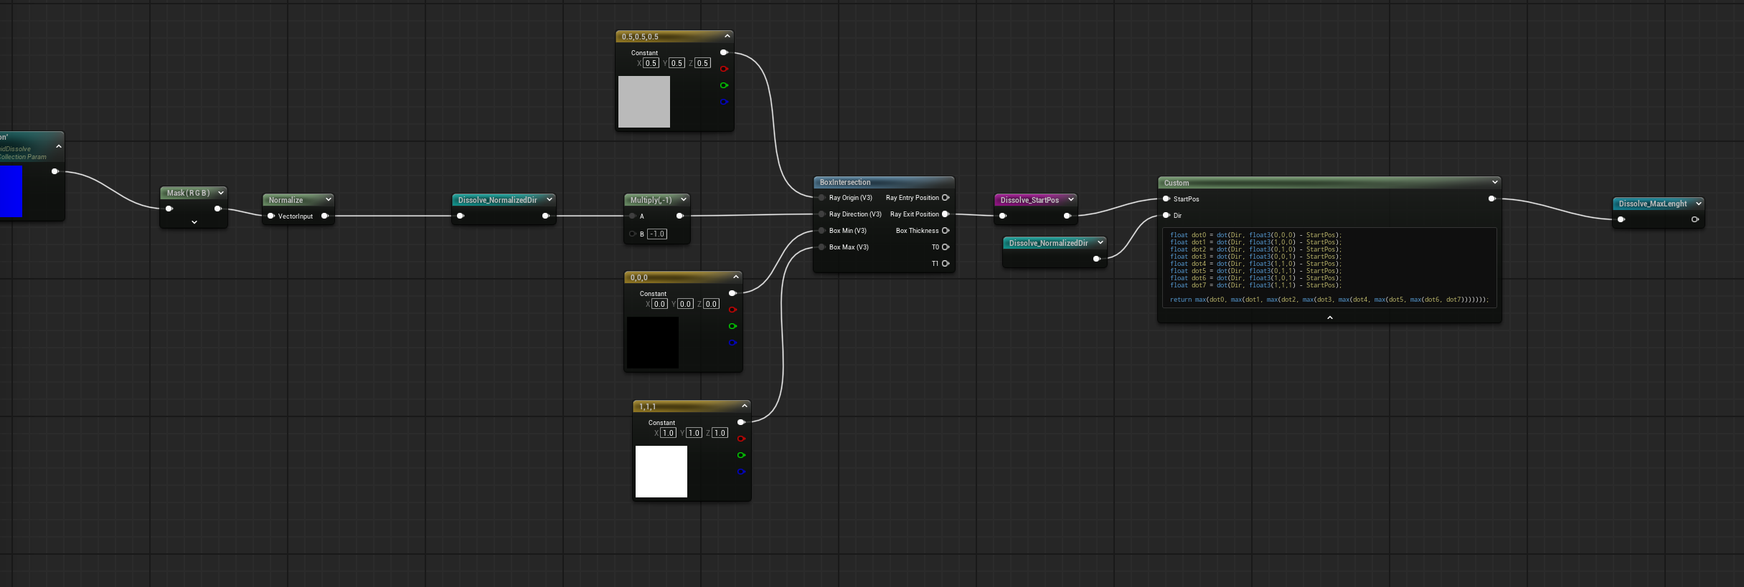Expand Mask node bottom chevron
This screenshot has width=1744, height=587.
click(194, 222)
